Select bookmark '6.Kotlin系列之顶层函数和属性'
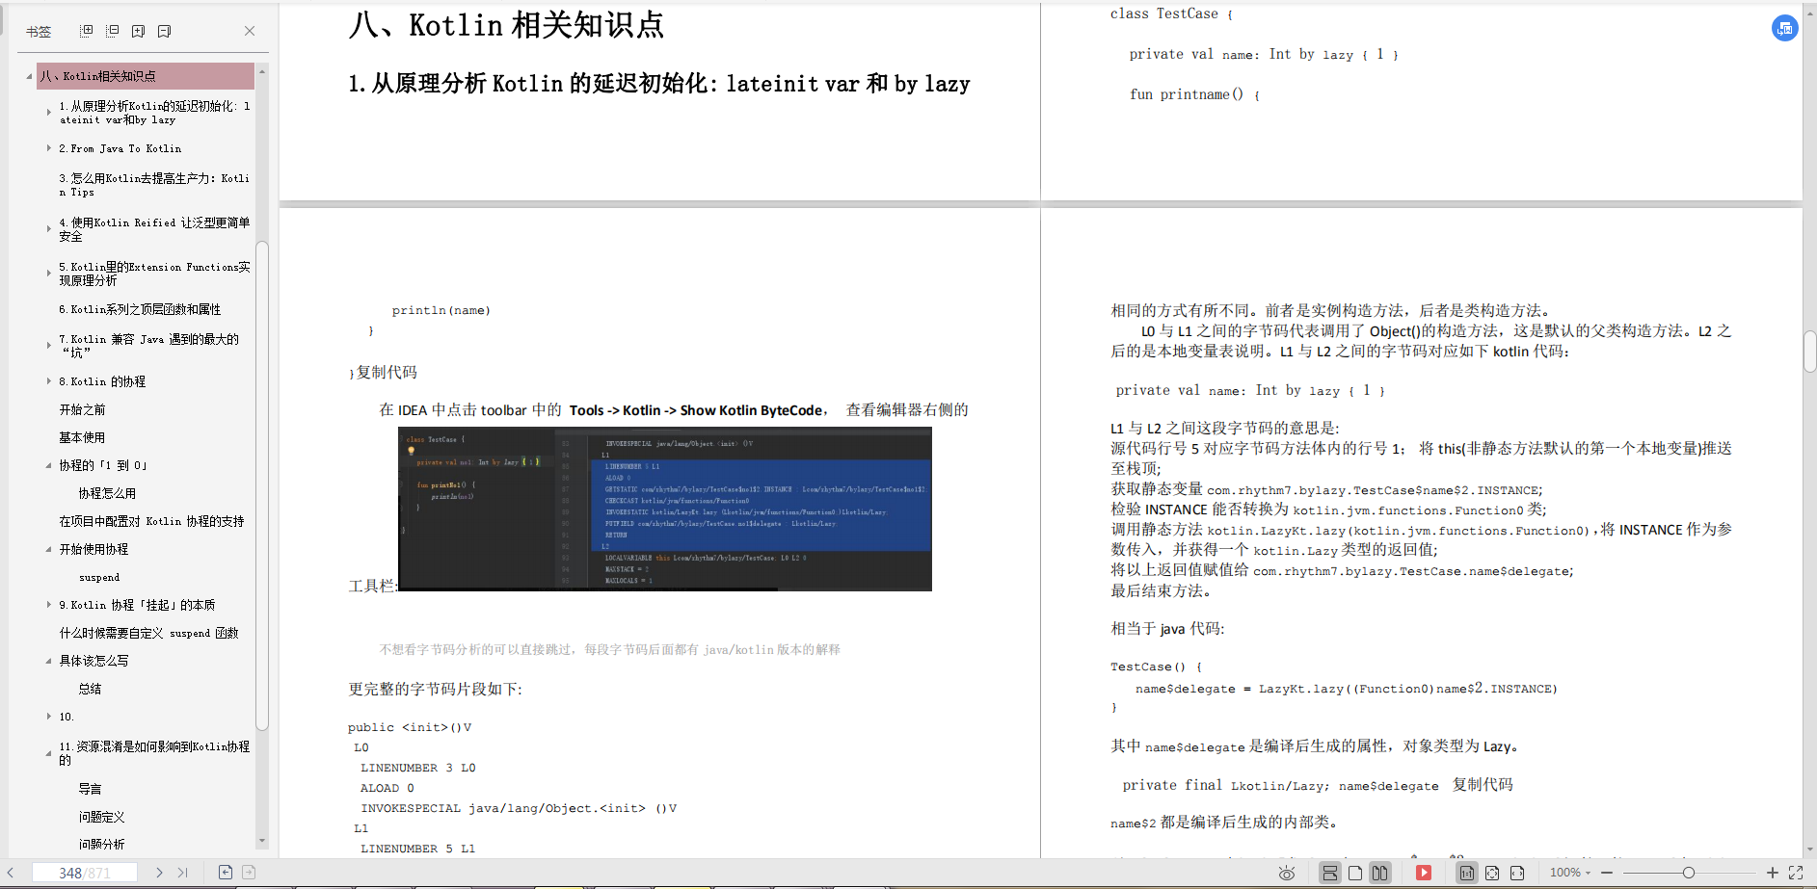Image resolution: width=1817 pixels, height=889 pixels. pos(140,309)
